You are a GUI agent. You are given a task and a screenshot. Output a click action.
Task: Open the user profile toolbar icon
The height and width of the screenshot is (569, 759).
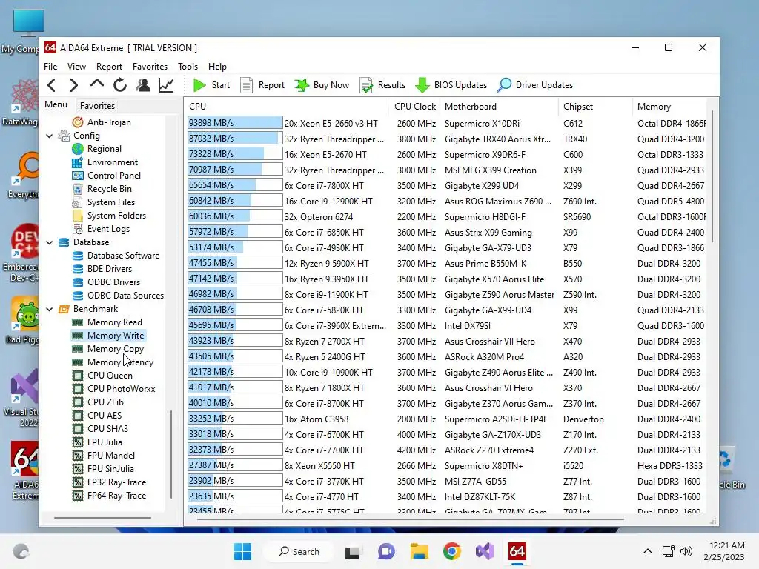pyautogui.click(x=143, y=85)
